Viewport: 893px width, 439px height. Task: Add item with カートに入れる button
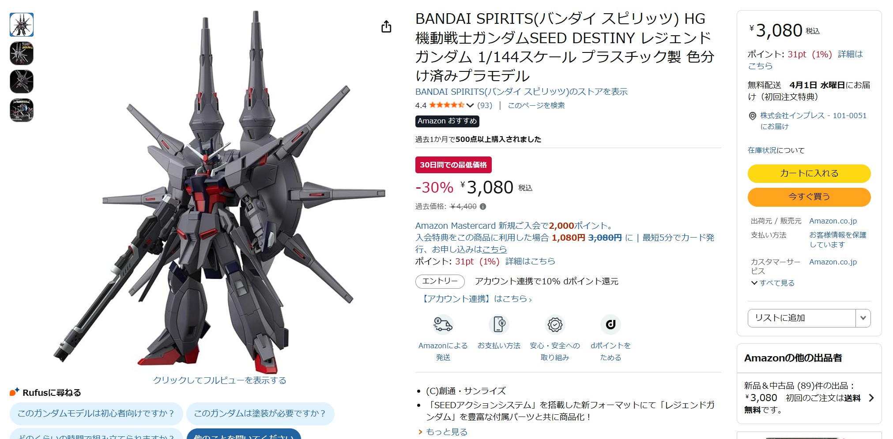coord(809,173)
